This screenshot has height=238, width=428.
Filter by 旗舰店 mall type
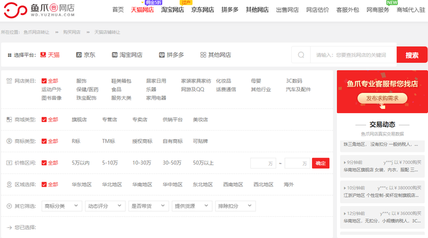[x=79, y=120]
